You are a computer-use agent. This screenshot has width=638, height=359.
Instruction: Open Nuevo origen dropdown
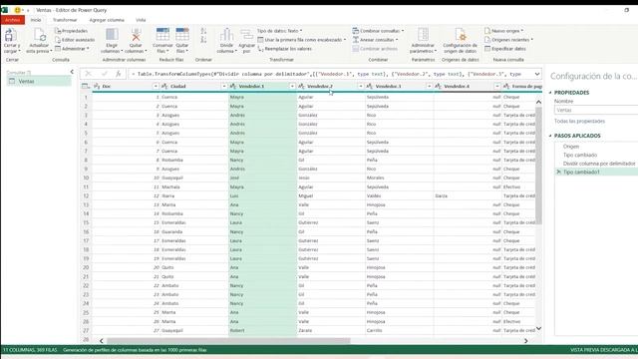click(503, 31)
